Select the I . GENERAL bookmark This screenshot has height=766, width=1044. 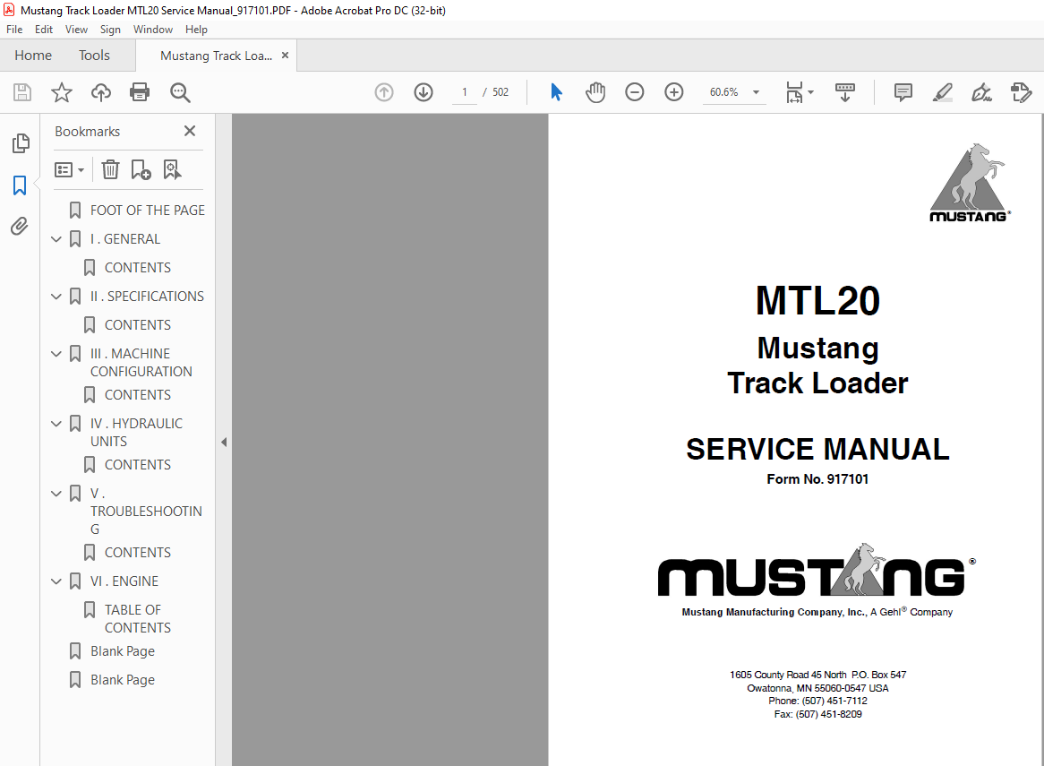point(125,238)
